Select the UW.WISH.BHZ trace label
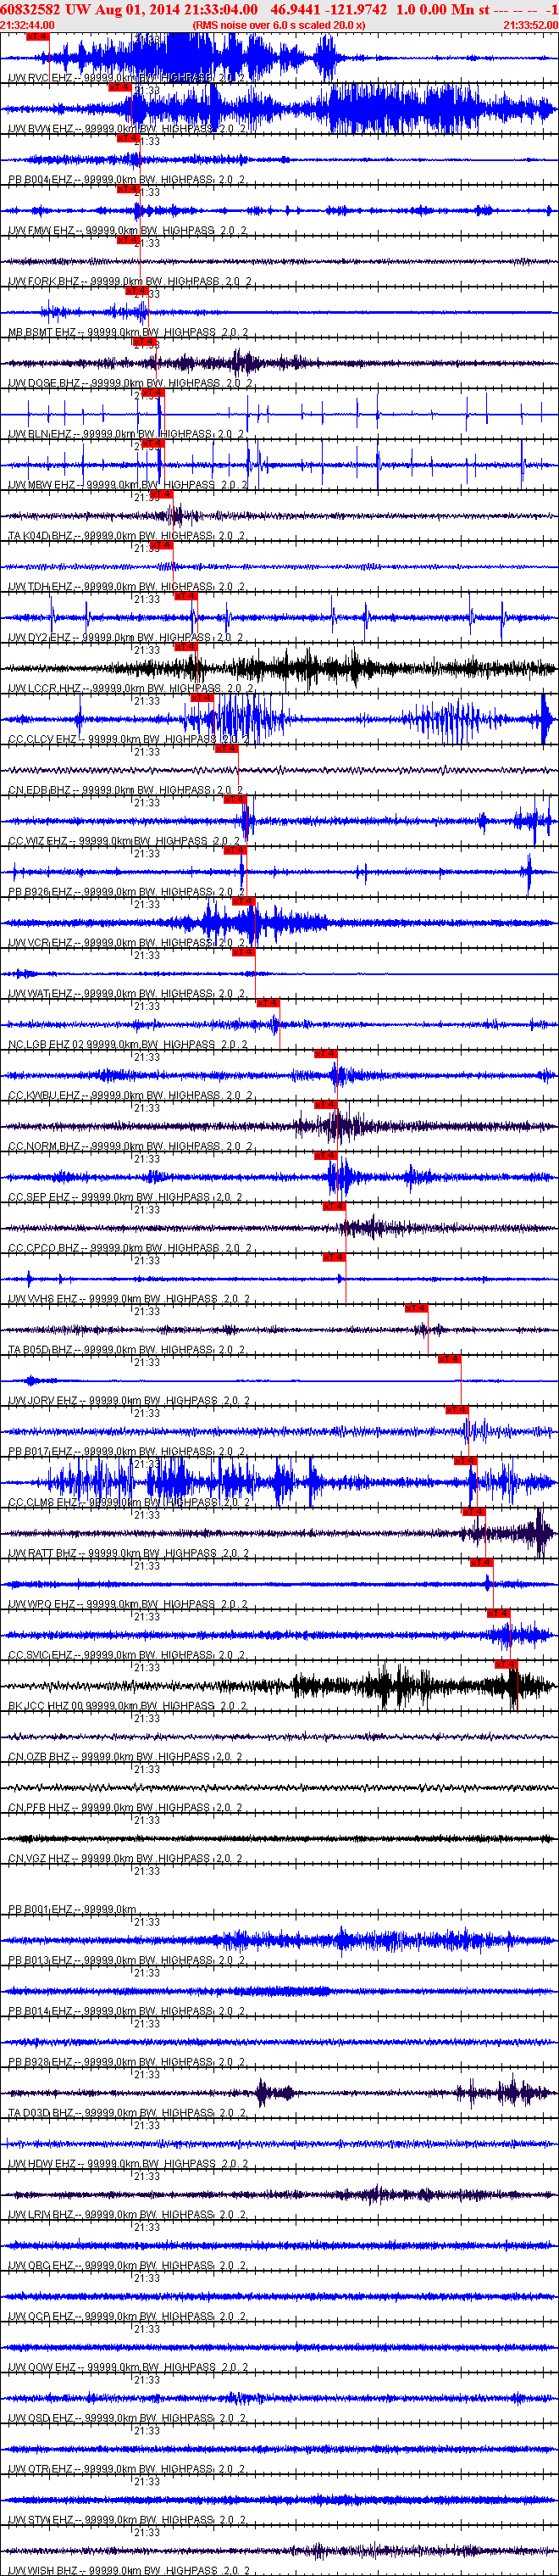This screenshot has height=2576, width=559. (x=128, y=2571)
